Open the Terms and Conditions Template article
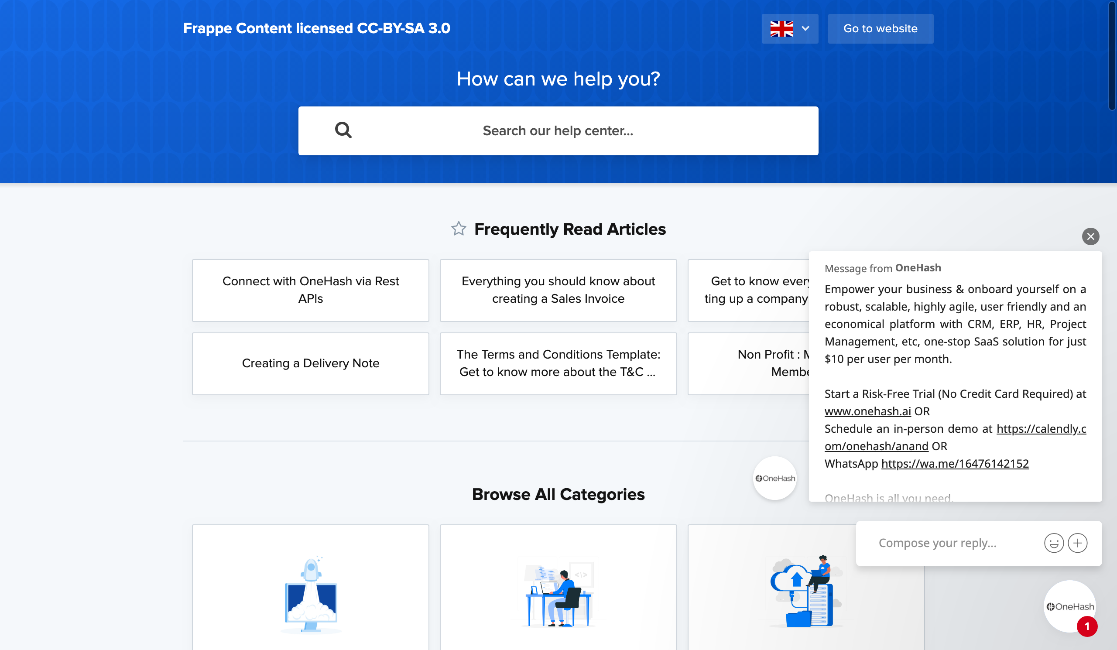This screenshot has width=1117, height=650. coord(558,363)
